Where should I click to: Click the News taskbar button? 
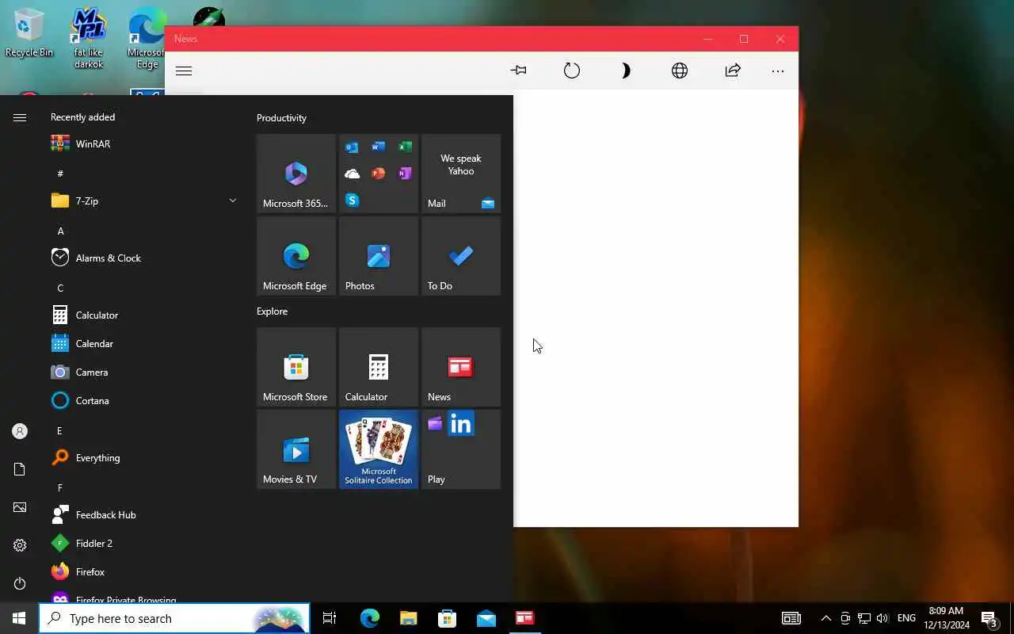(x=524, y=618)
